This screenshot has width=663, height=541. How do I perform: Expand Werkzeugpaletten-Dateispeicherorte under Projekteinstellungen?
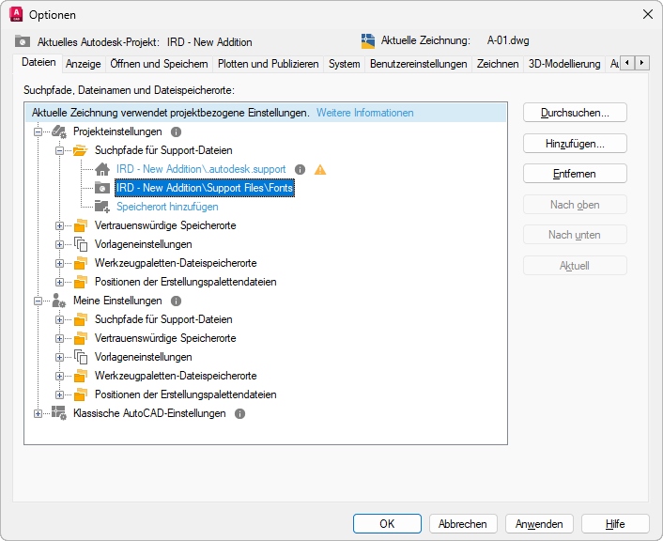tap(59, 263)
